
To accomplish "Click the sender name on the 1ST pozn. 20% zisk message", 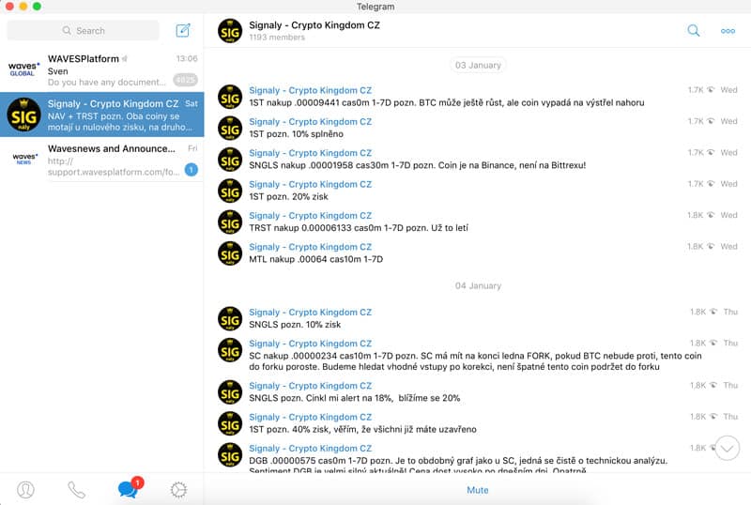I will (x=311, y=184).
